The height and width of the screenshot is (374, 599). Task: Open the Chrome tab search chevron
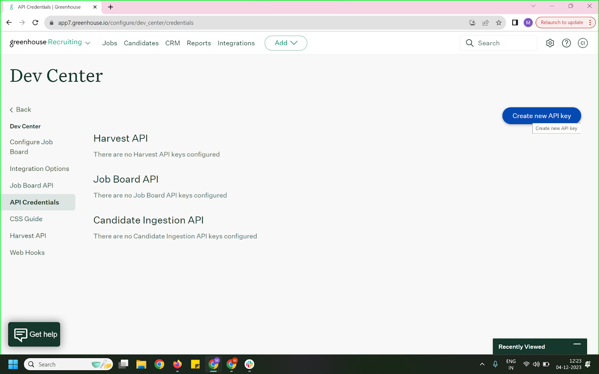(x=533, y=6)
